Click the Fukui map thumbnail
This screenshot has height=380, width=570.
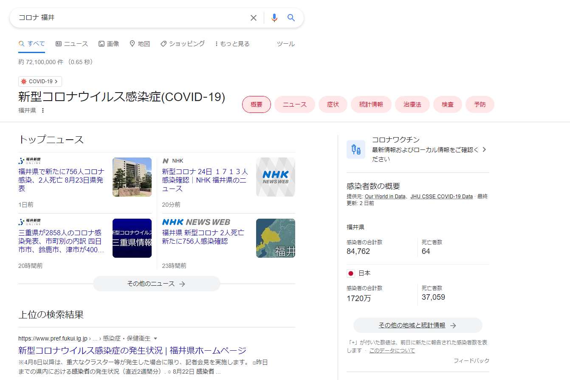coord(276,238)
